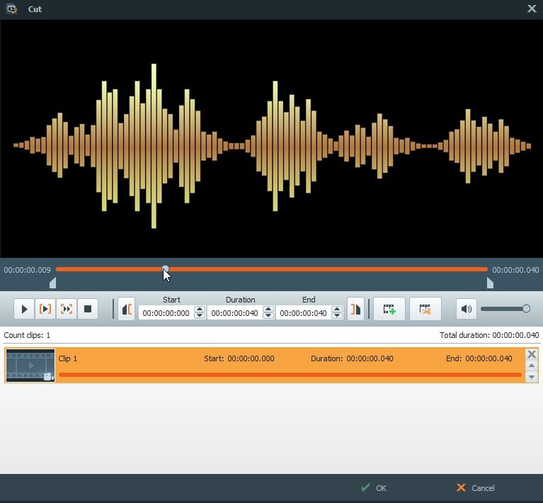Select the Clip 1 thumbnail

pyautogui.click(x=30, y=366)
